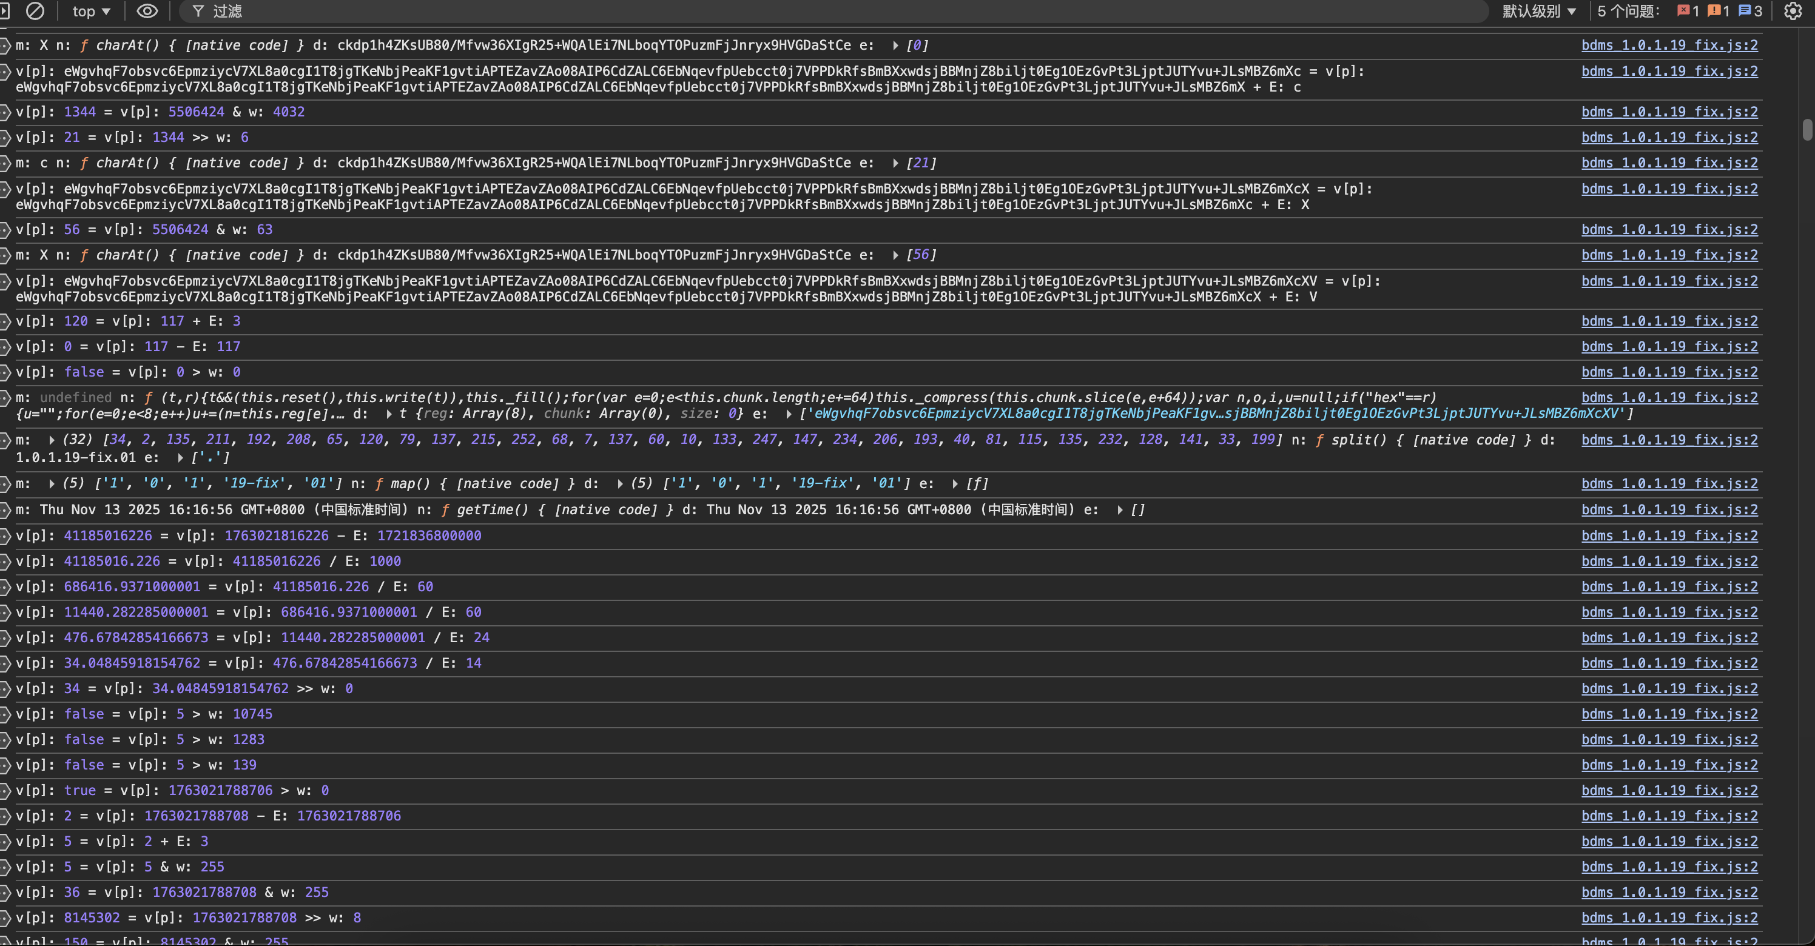Expand the [21] array argument
The width and height of the screenshot is (1815, 946).
[895, 163]
